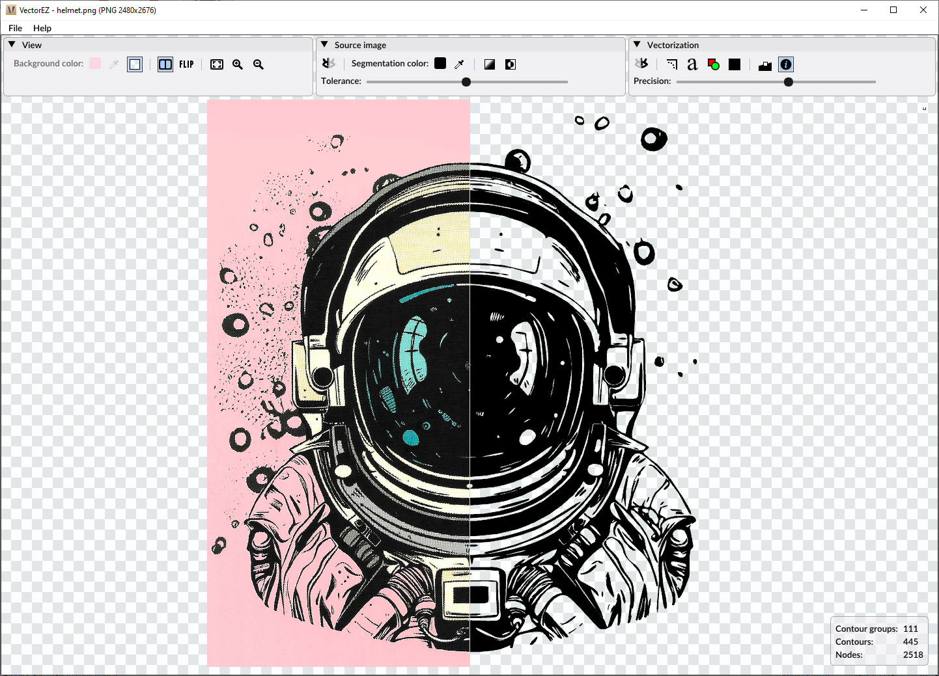This screenshot has height=676, width=939.
Task: Click the gradient square icon in Source image
Action: pos(490,64)
